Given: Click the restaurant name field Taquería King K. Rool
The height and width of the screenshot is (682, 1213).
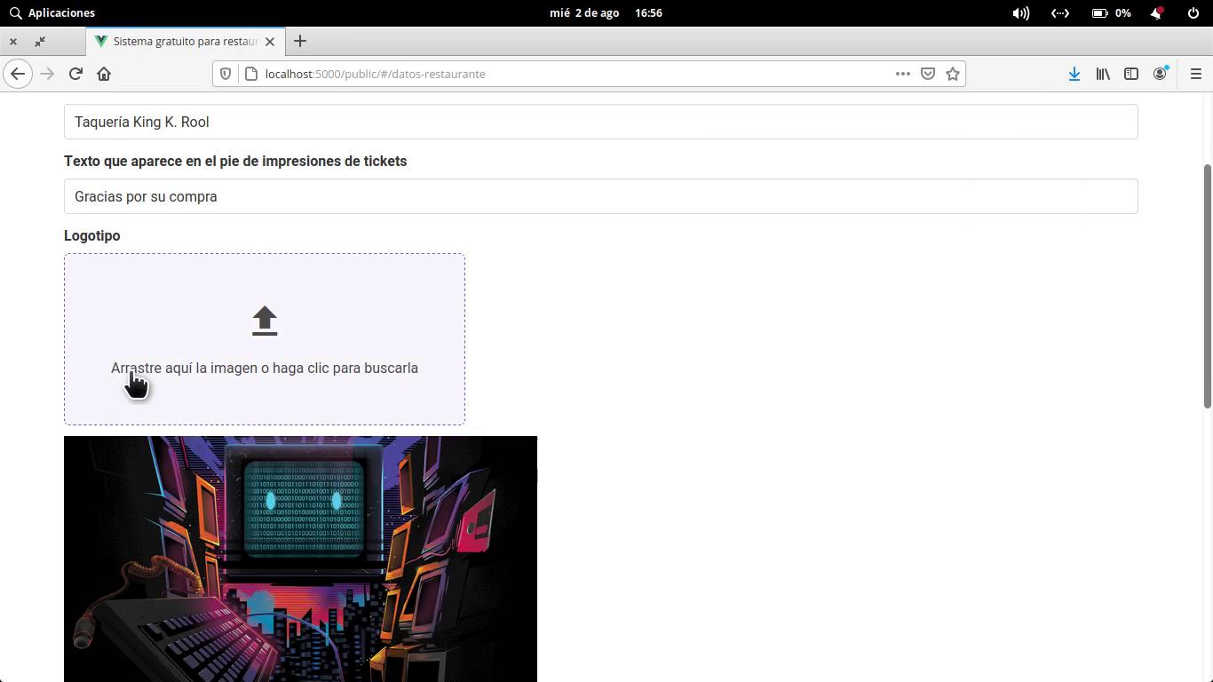Looking at the screenshot, I should pyautogui.click(x=600, y=122).
